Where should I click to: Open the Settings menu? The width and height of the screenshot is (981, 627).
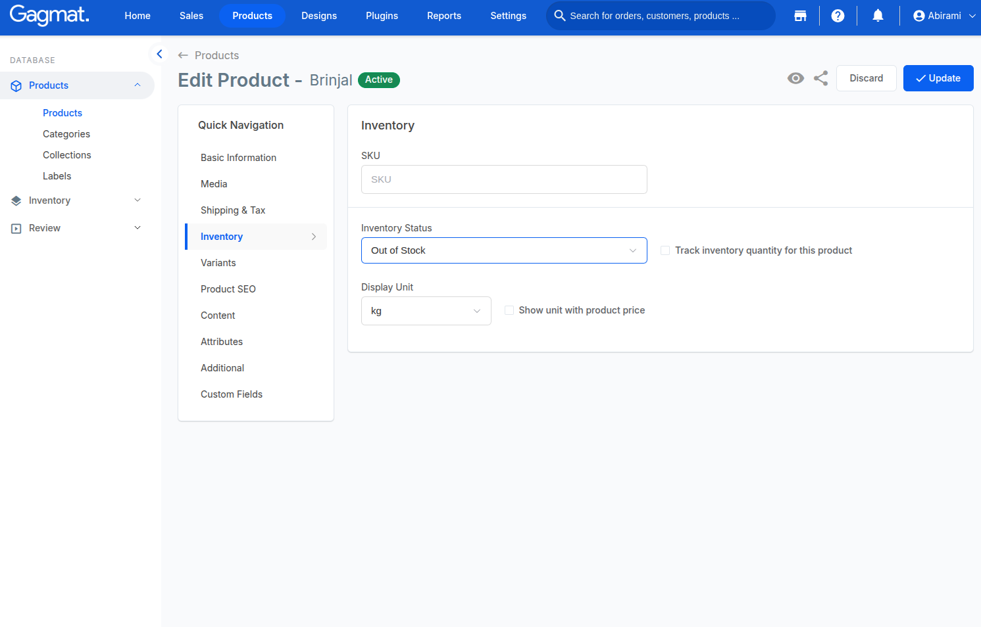pos(509,16)
